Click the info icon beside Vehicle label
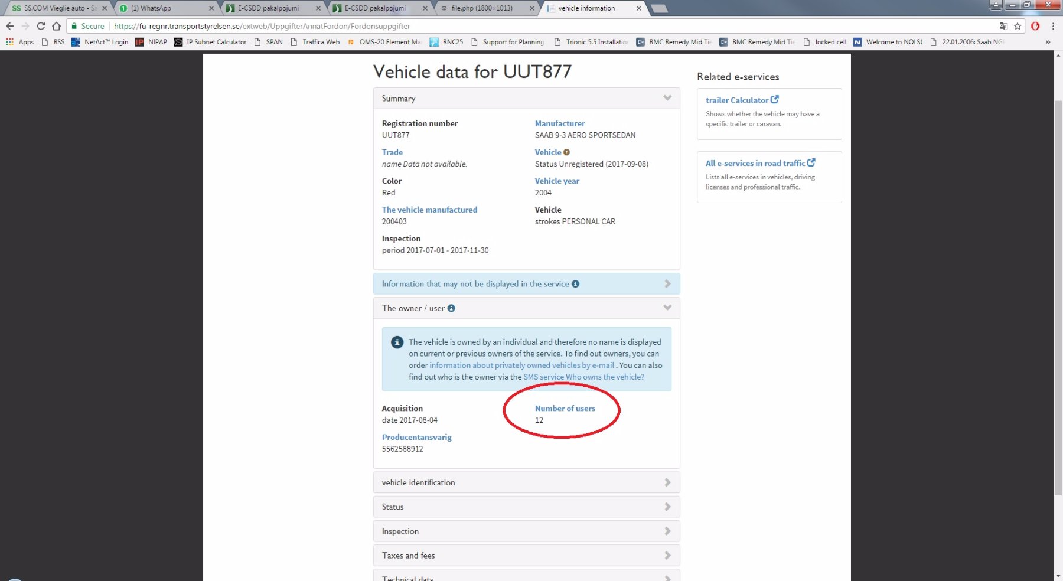This screenshot has width=1063, height=581. 567,152
